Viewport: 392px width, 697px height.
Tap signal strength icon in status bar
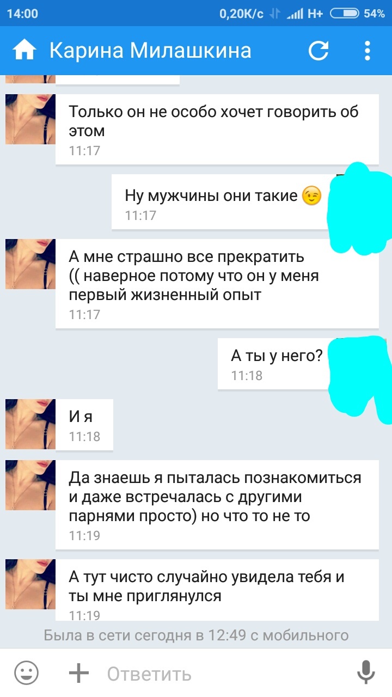pyautogui.click(x=295, y=14)
